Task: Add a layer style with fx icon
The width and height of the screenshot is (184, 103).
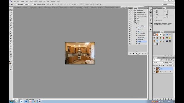Action: tap(158, 99)
